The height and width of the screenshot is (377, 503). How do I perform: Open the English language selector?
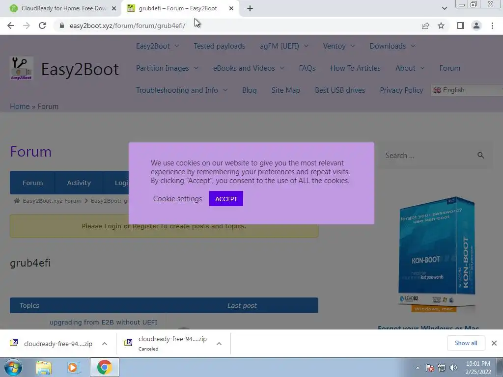pyautogui.click(x=467, y=90)
